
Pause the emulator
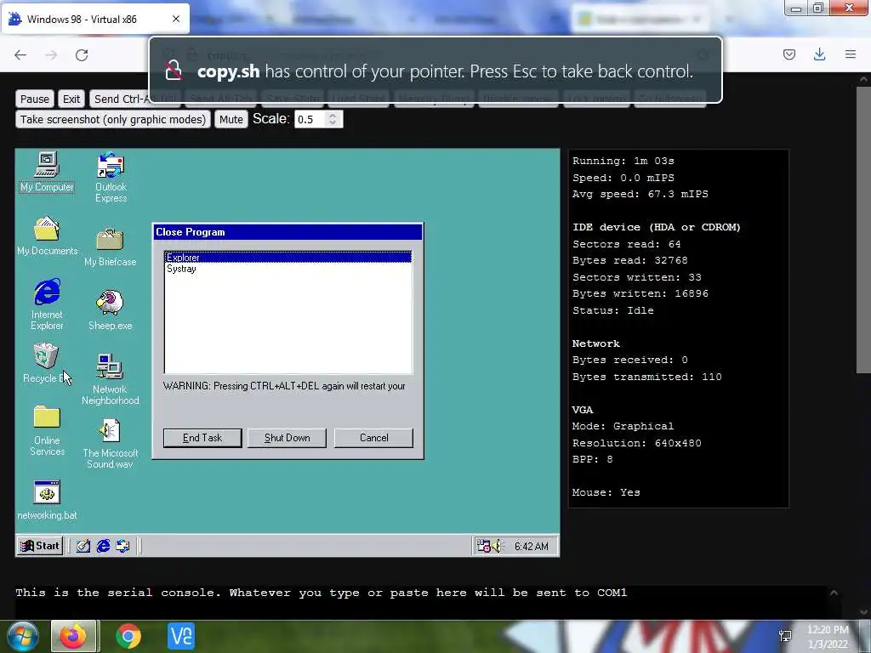pos(34,99)
